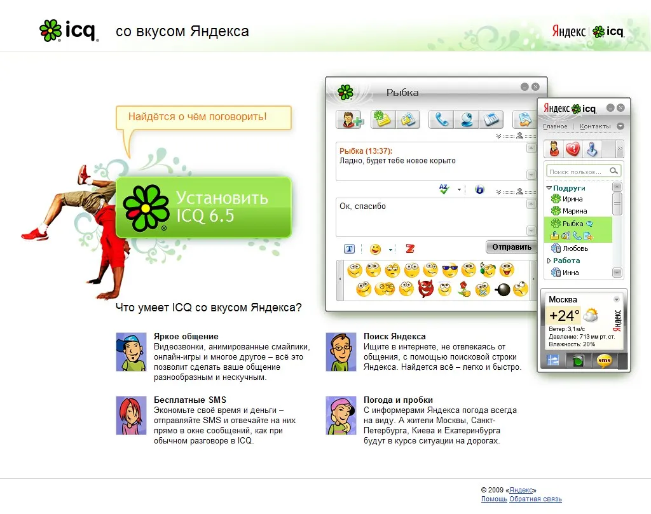Click the heart with question mark icon

click(573, 149)
